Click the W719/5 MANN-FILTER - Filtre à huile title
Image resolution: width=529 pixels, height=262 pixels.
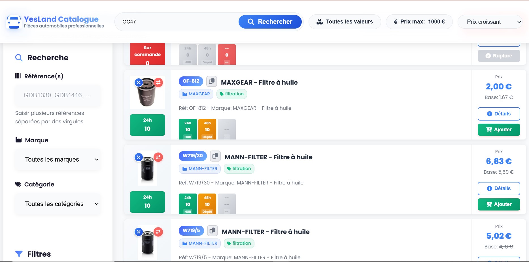[265, 232]
